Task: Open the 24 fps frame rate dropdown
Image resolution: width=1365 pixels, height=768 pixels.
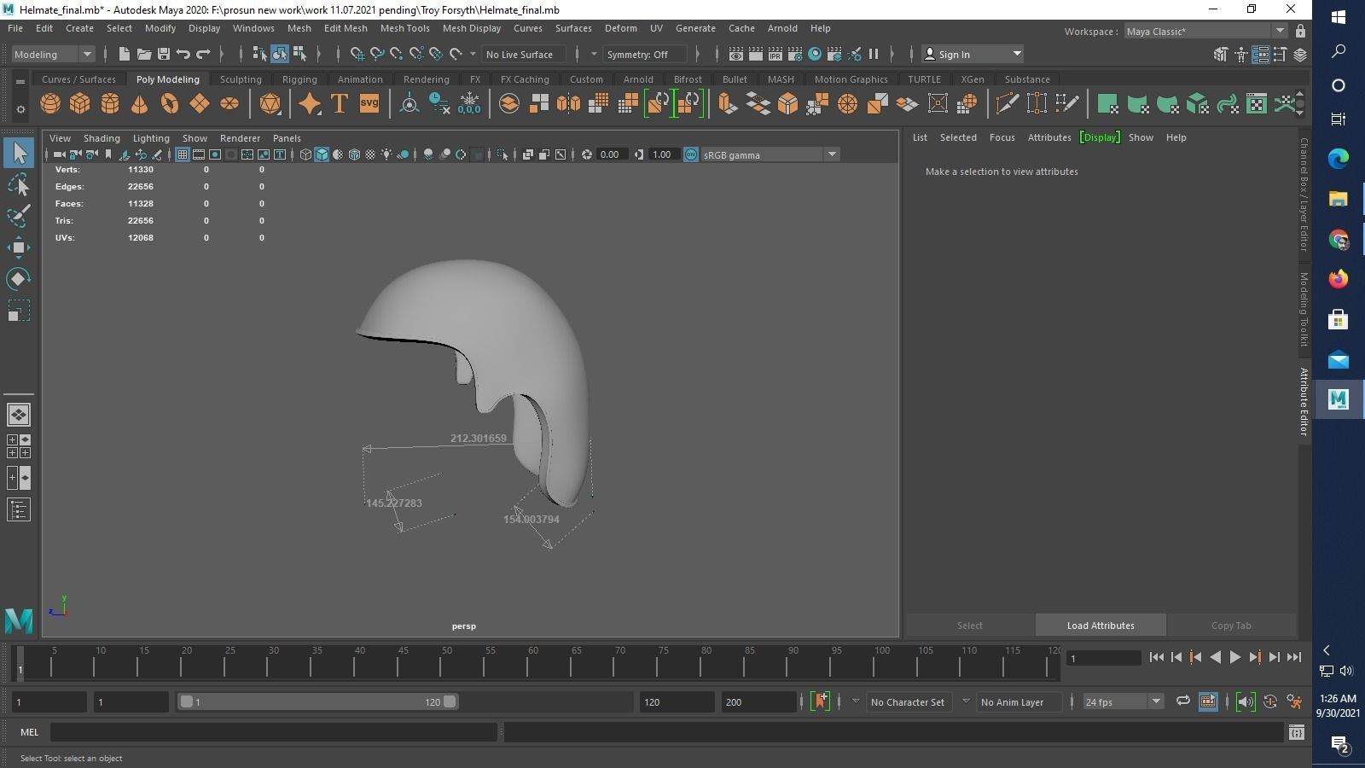Action: (x=1123, y=701)
